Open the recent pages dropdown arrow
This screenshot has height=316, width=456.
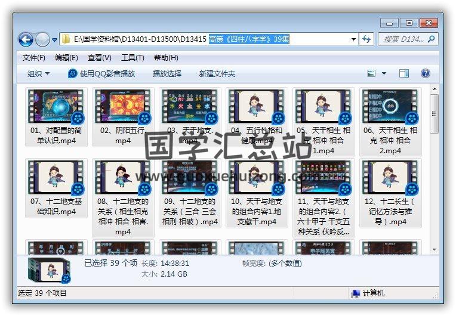[54, 40]
